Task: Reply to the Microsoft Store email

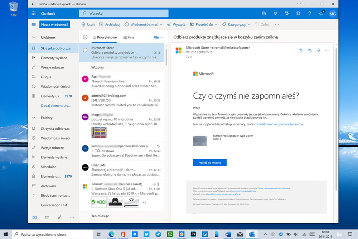Action: (x=301, y=50)
